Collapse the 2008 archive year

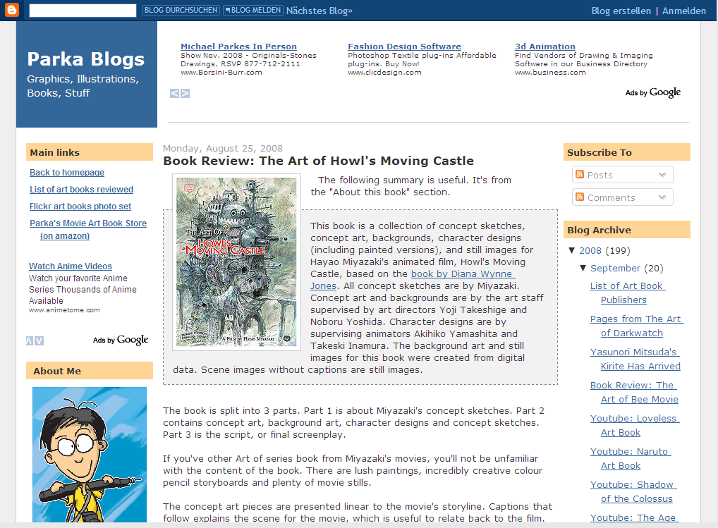point(571,250)
